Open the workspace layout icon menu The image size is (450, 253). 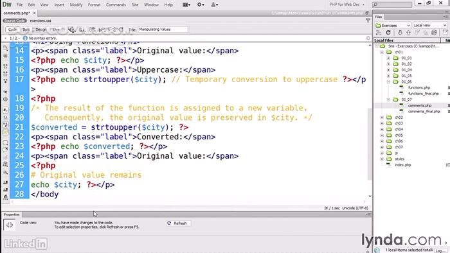coord(186,4)
